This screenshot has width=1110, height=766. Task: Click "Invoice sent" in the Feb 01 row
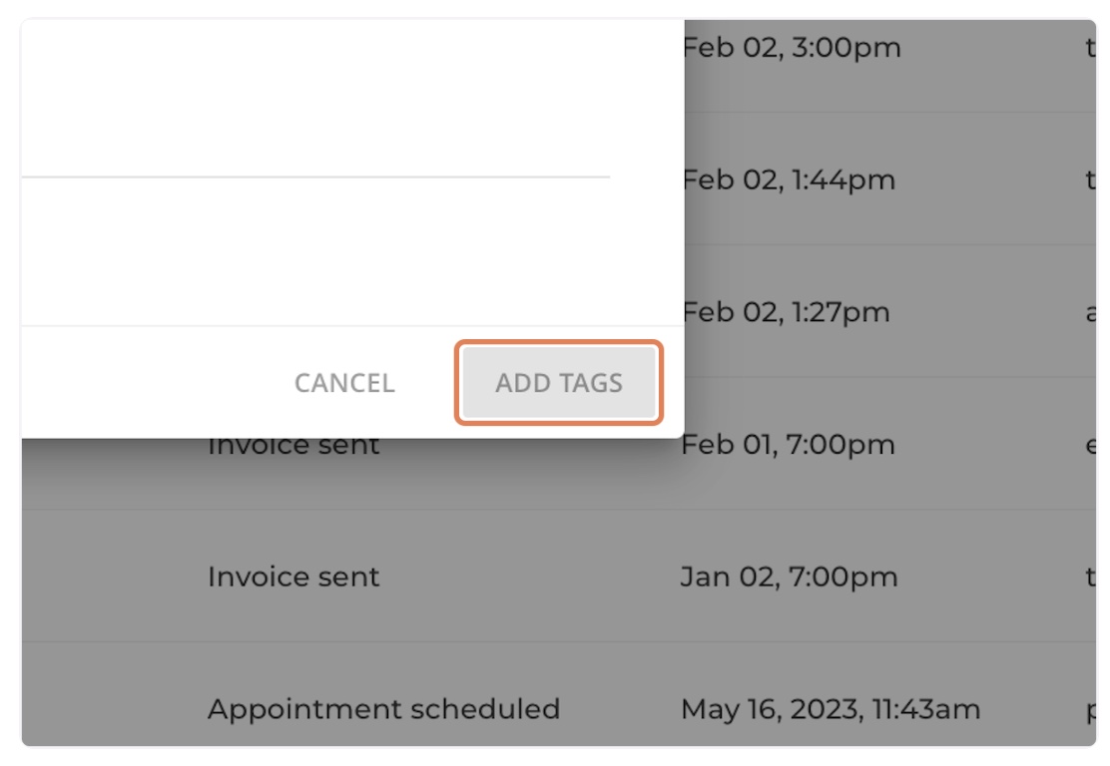coord(293,447)
